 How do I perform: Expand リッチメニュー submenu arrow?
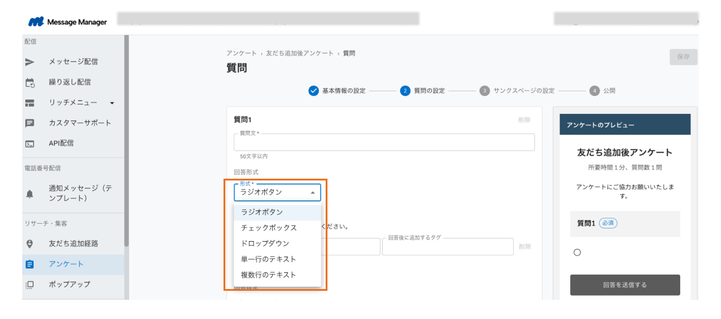tap(112, 103)
